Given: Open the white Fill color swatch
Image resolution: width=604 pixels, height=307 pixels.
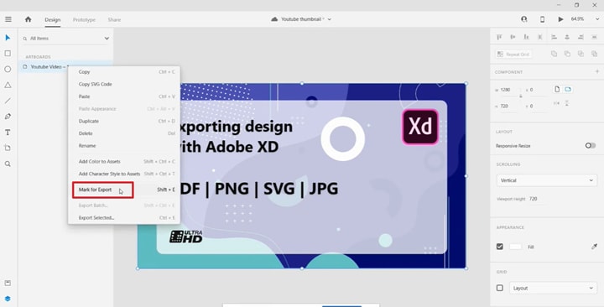Looking at the screenshot, I should click(x=515, y=247).
